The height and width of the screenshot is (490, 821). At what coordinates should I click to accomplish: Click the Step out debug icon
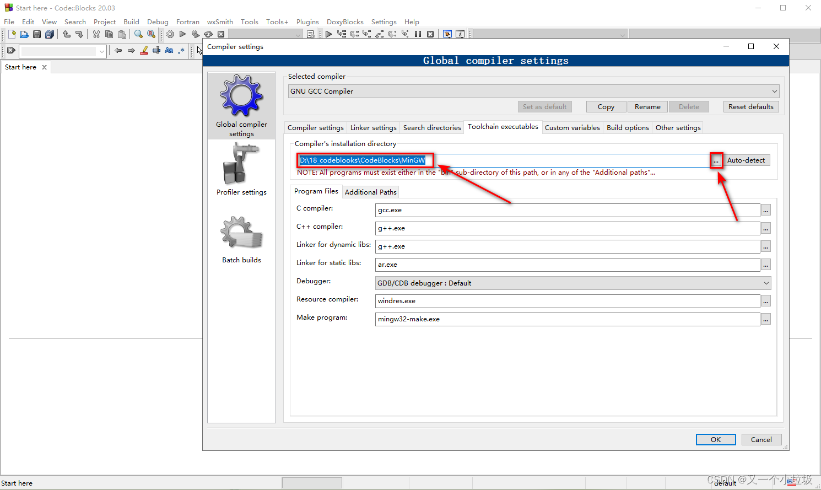[379, 34]
